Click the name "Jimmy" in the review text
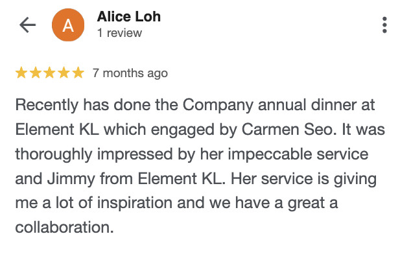The height and width of the screenshot is (258, 411). pyautogui.click(x=71, y=179)
